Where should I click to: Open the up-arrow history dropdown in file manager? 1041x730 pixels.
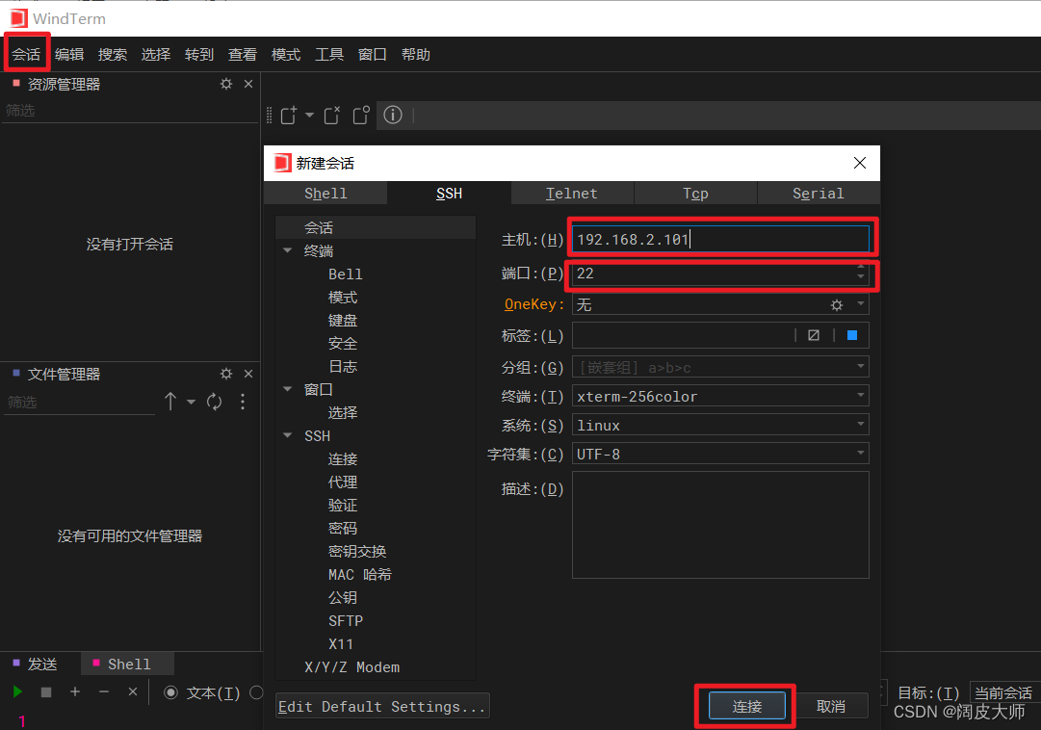192,402
